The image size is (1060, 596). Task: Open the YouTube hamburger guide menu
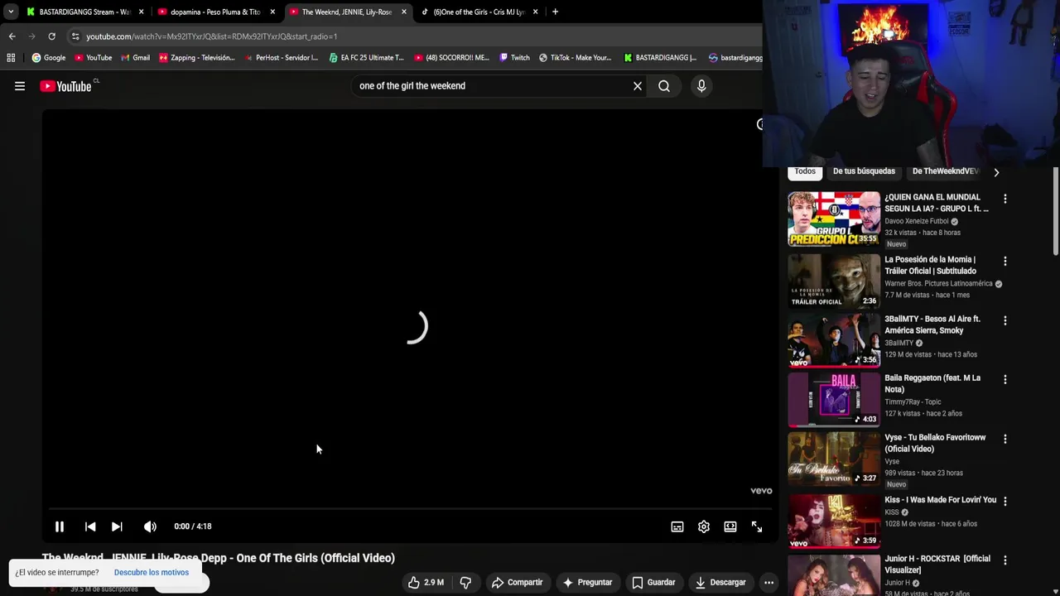pos(20,86)
